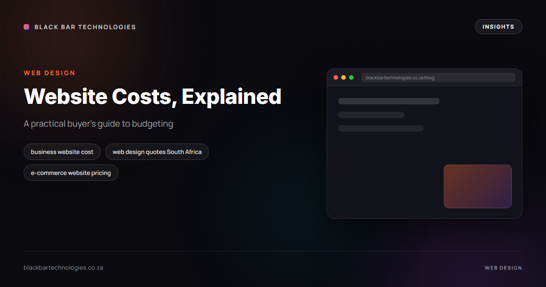Click the 'BLACK BAR TECHNOLOGIES' brand name

tap(85, 27)
